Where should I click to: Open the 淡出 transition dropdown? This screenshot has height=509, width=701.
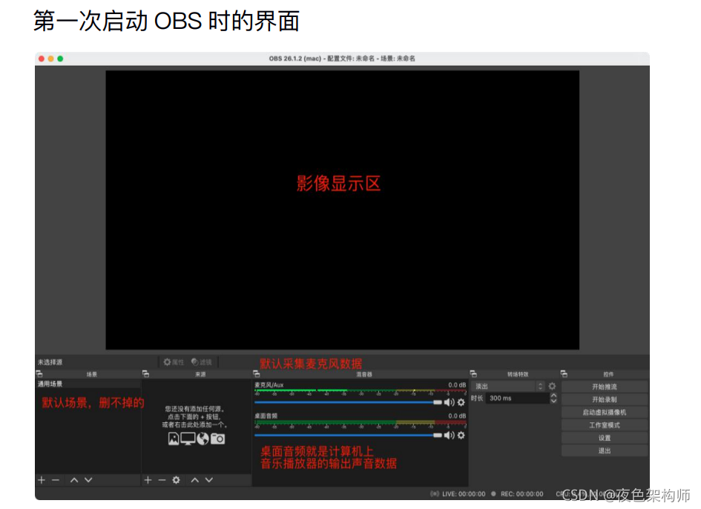coord(508,386)
